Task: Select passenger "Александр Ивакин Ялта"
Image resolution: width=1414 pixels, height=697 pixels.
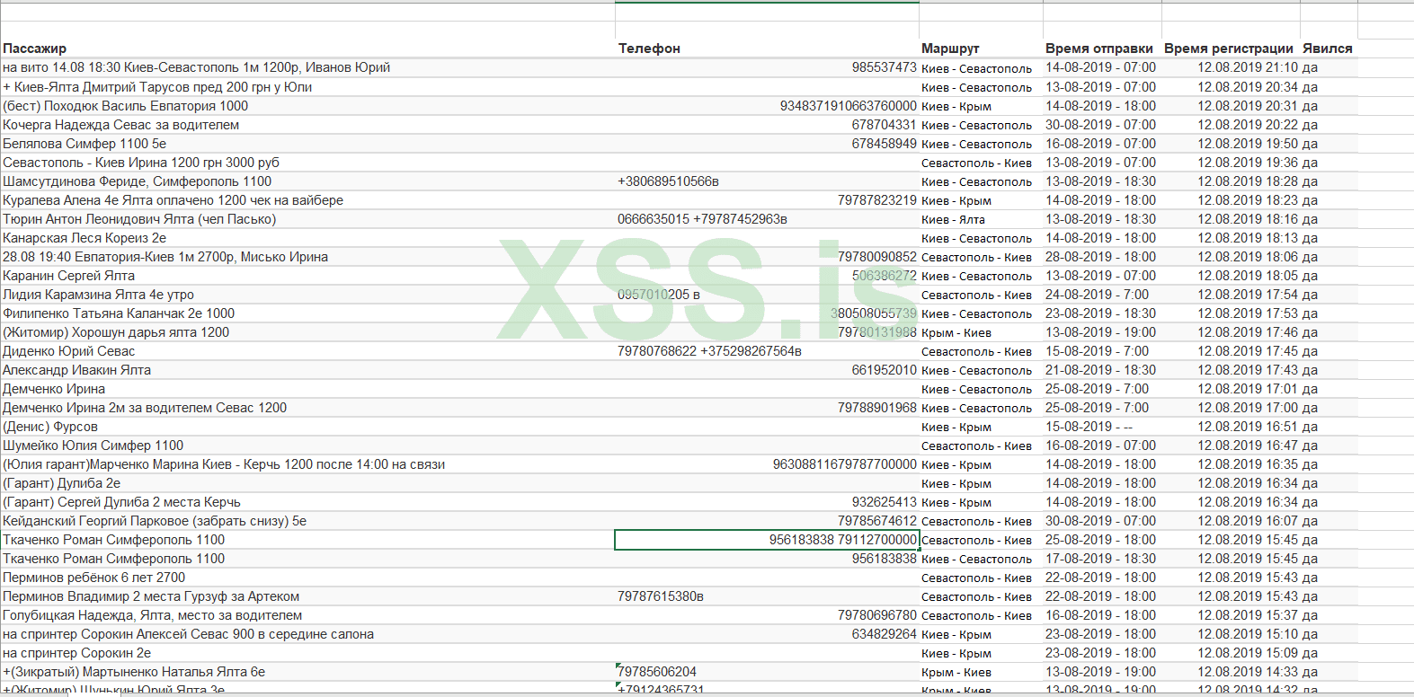Action: click(76, 370)
